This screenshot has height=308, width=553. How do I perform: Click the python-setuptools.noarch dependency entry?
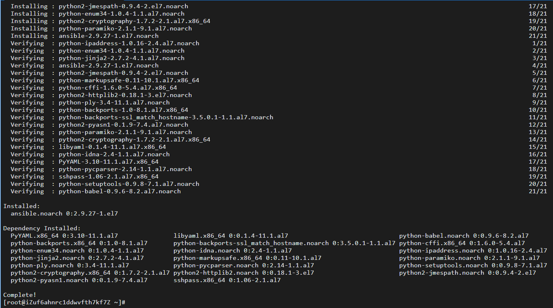pyautogui.click(x=473, y=265)
